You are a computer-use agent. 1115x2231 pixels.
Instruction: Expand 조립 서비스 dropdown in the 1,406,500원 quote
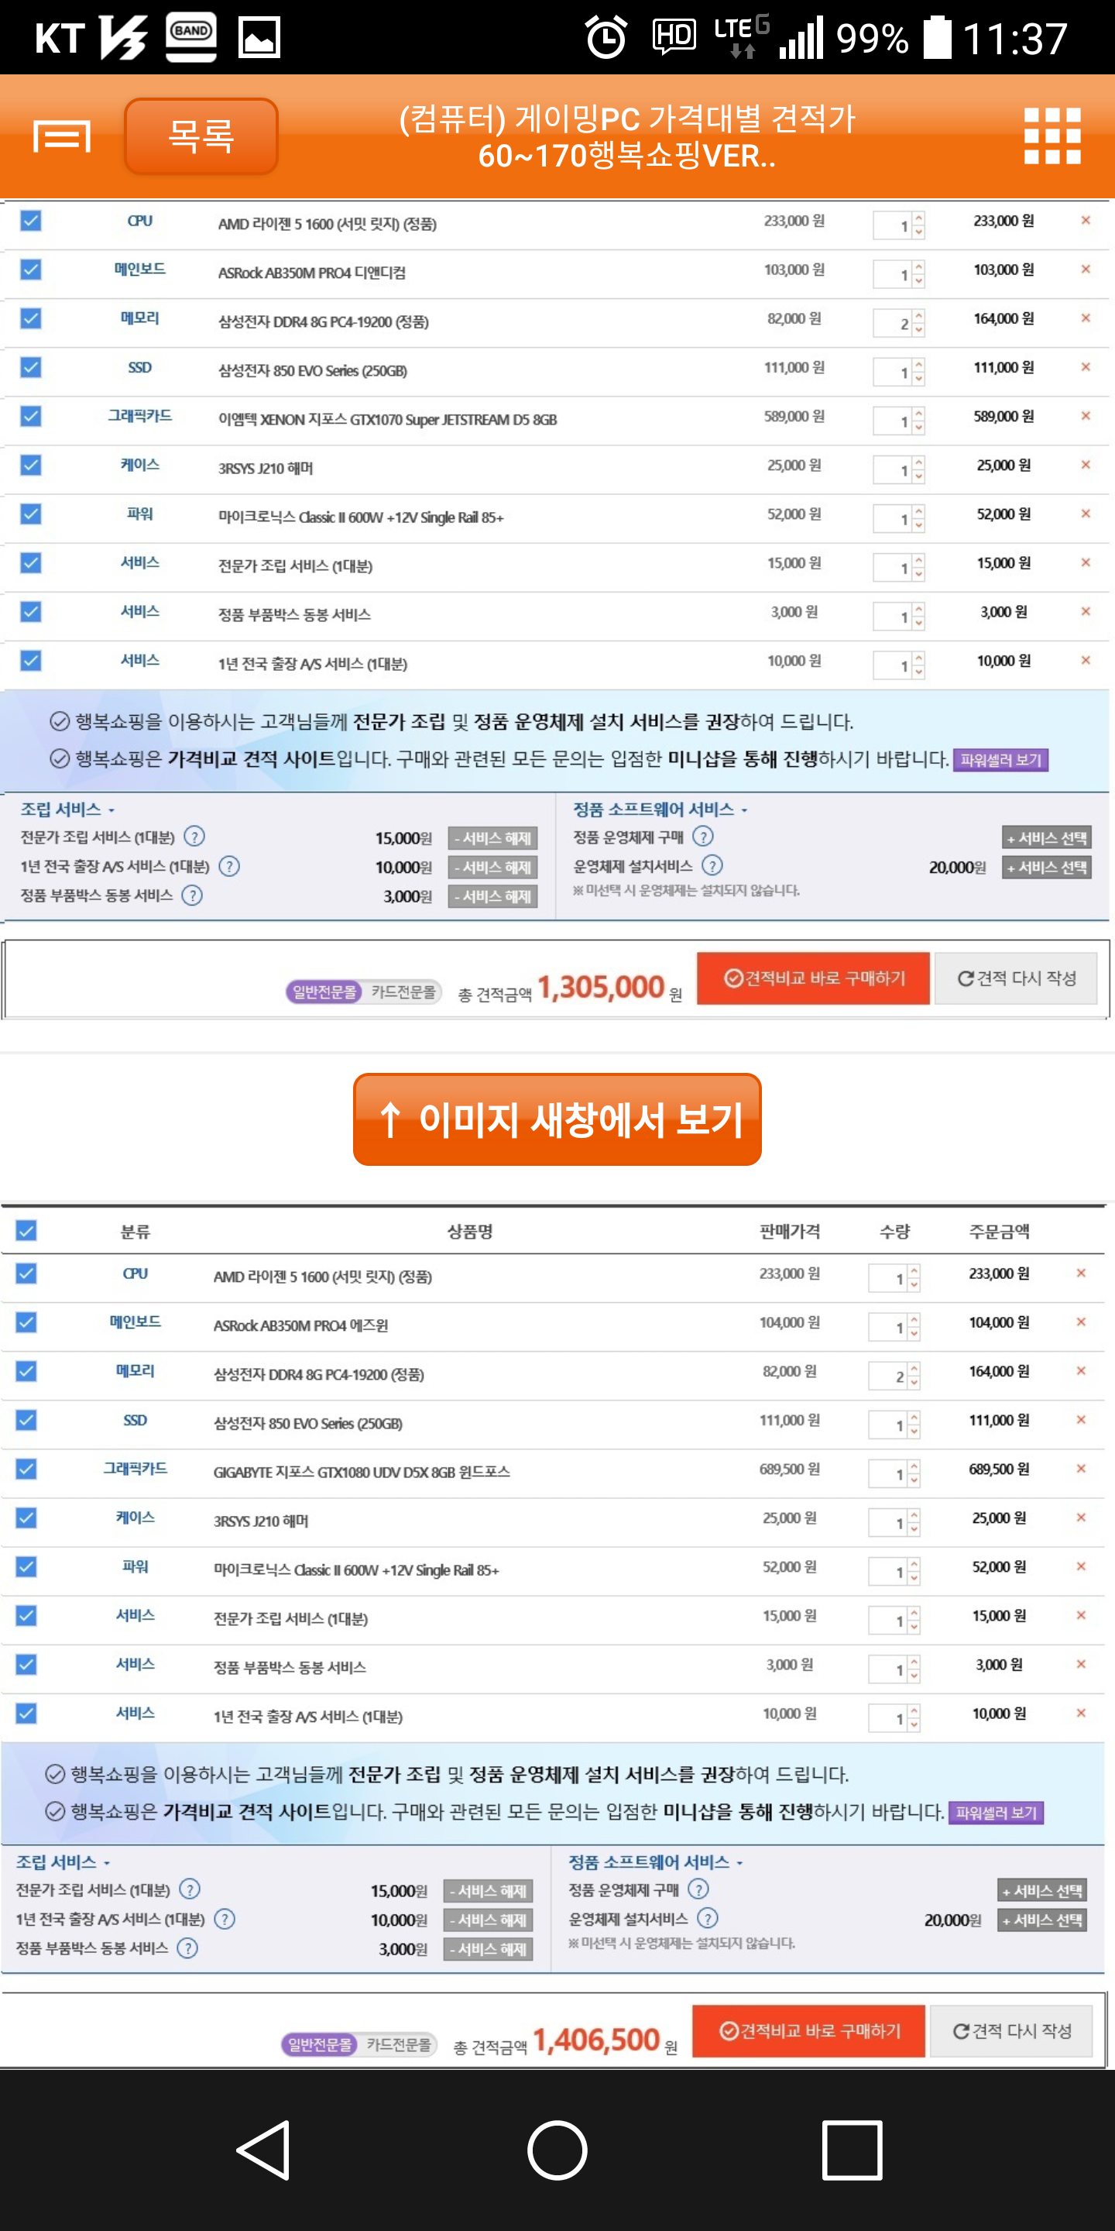click(x=63, y=1861)
